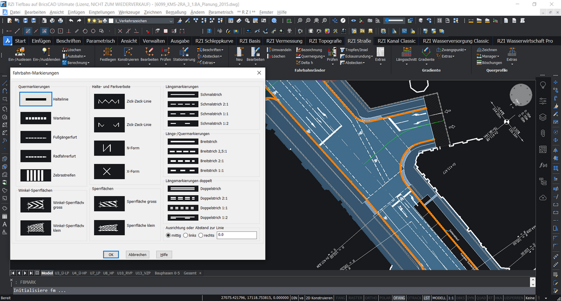Click the Abbrechen button
This screenshot has height=301, width=561.
(137, 254)
